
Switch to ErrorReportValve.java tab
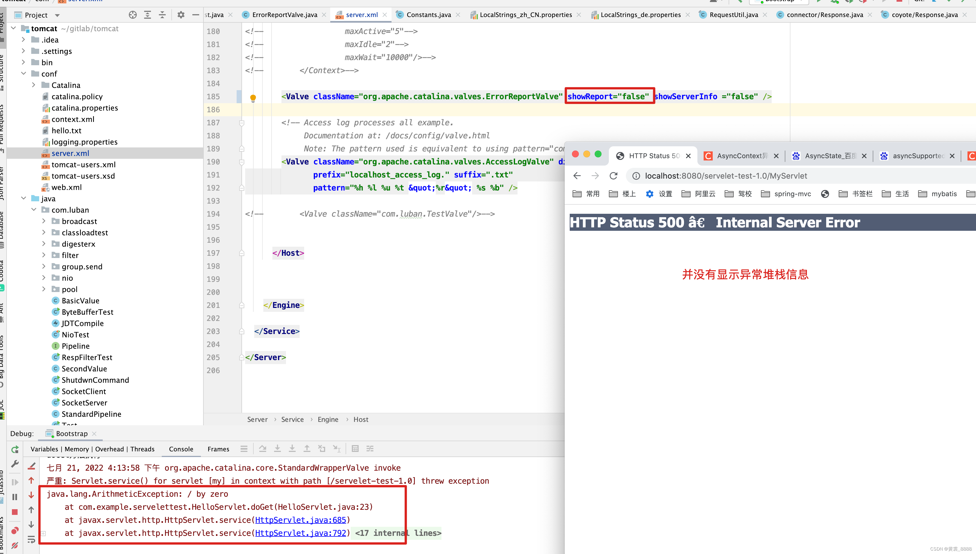tap(284, 15)
